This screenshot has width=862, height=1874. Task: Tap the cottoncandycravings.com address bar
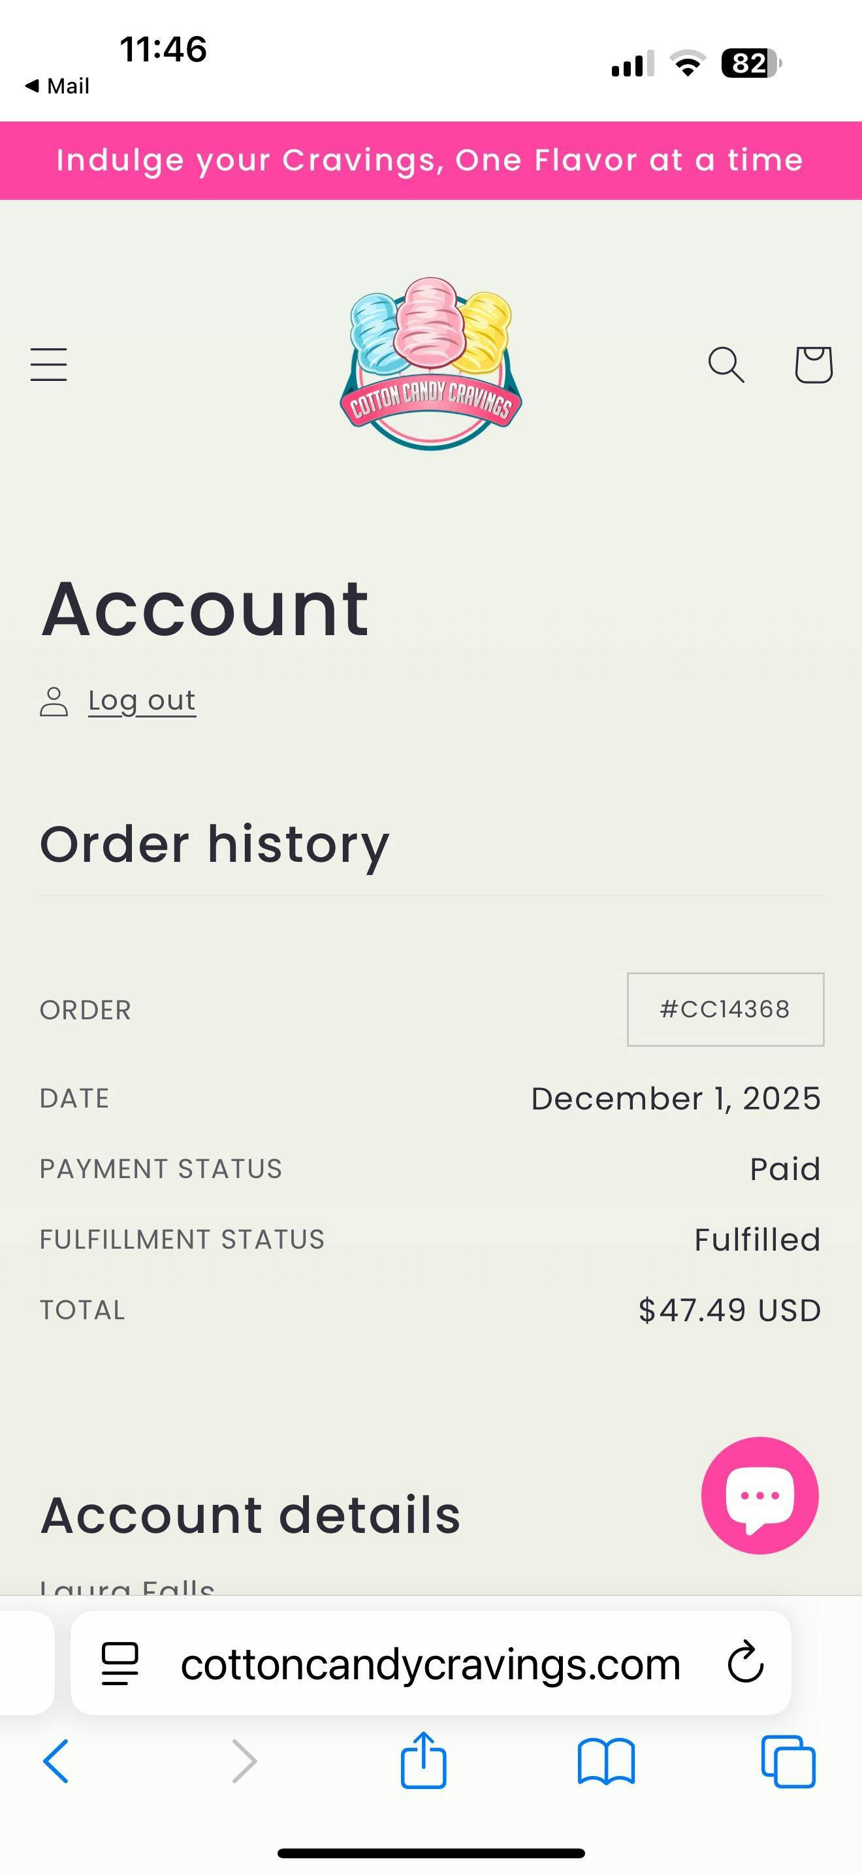pos(430,1664)
